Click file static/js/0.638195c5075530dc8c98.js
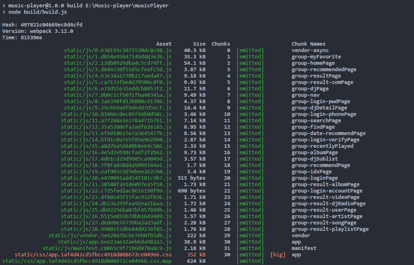 coord(118,50)
